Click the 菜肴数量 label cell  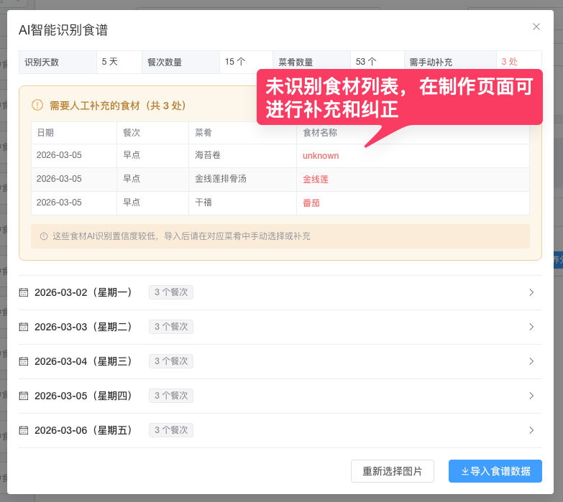tap(311, 62)
